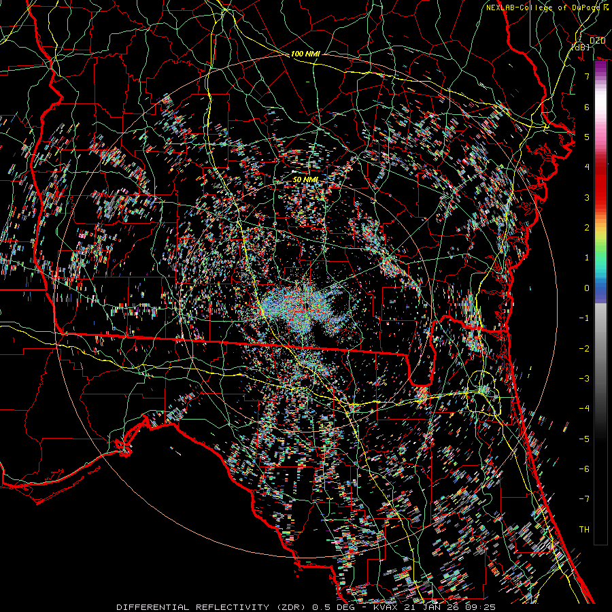The height and width of the screenshot is (612, 612).
Task: Select the DZD product label
Action: (x=597, y=41)
